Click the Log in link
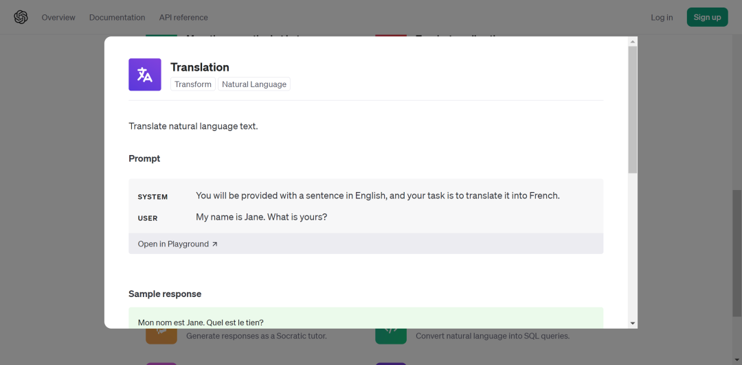The width and height of the screenshot is (742, 365). tap(662, 17)
